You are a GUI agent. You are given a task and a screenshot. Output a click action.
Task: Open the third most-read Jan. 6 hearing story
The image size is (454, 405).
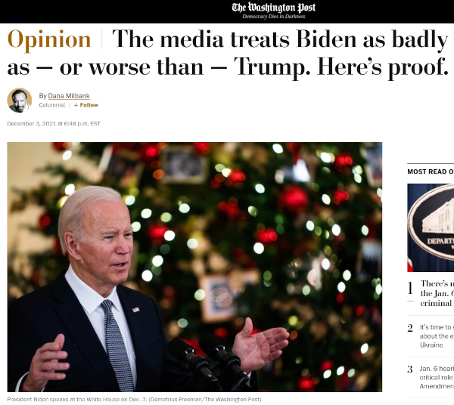click(x=437, y=377)
